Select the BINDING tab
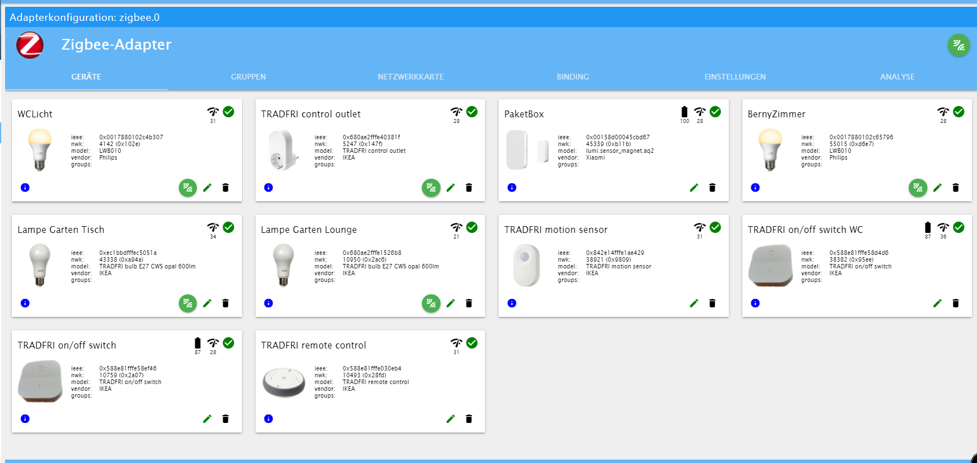 pos(573,77)
